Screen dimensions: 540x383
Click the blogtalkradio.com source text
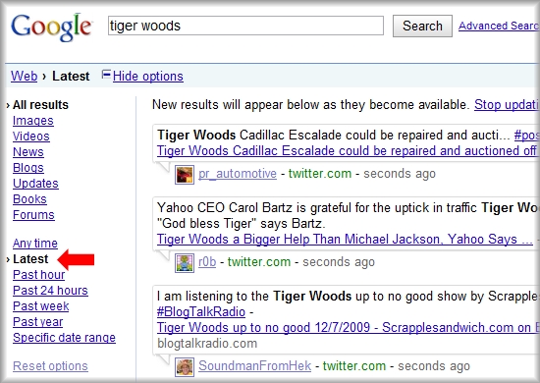[x=207, y=344]
